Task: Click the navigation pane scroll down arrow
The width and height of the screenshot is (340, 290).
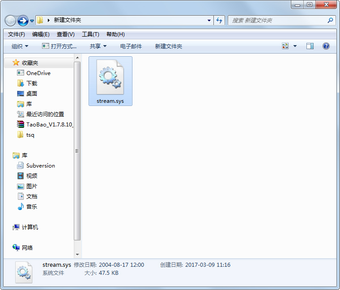Action: pos(77,255)
